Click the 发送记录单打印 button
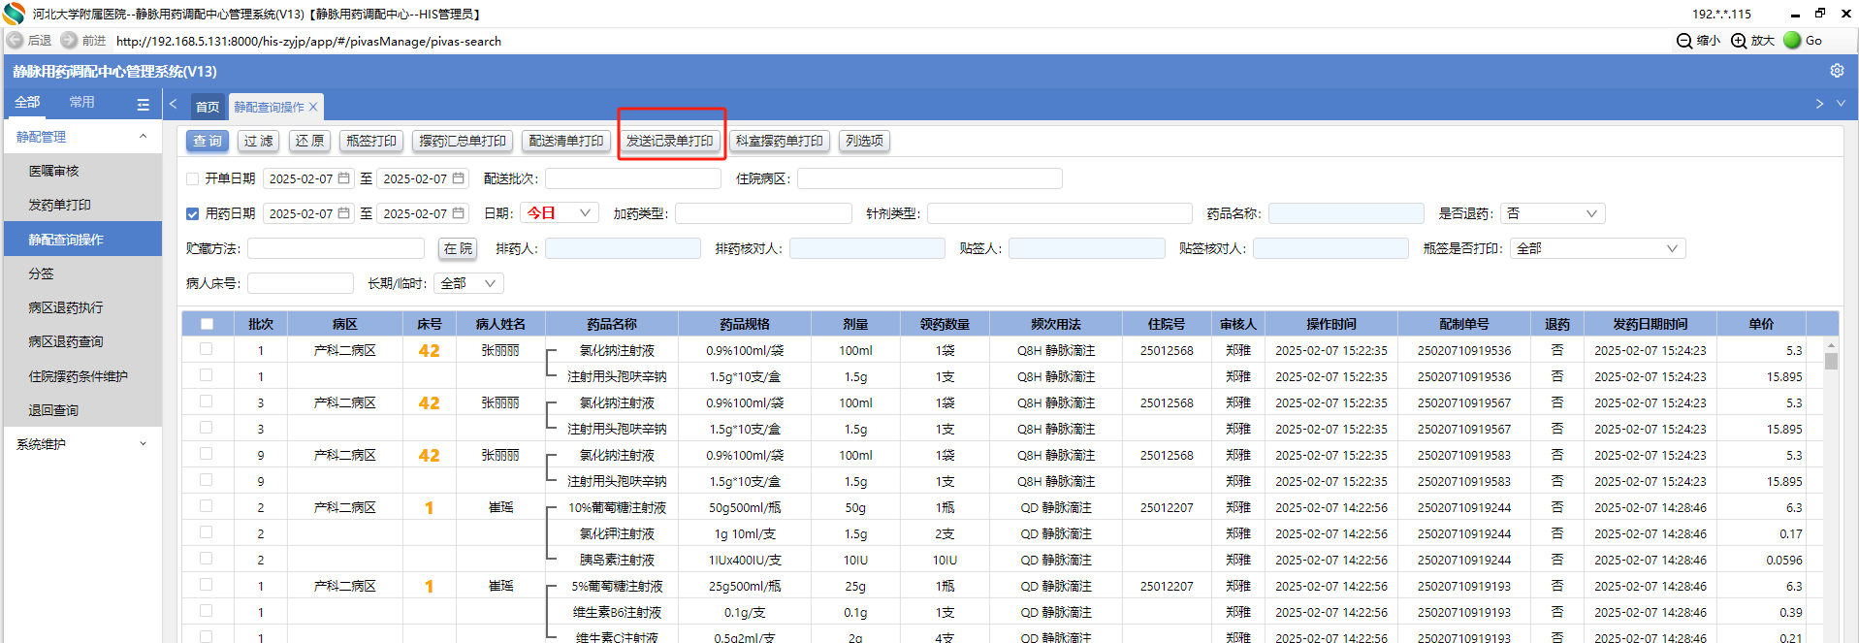 coord(670,141)
